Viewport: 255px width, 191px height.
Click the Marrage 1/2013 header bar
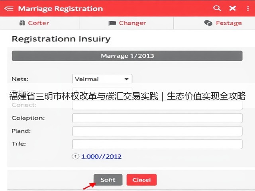pyautogui.click(x=127, y=56)
